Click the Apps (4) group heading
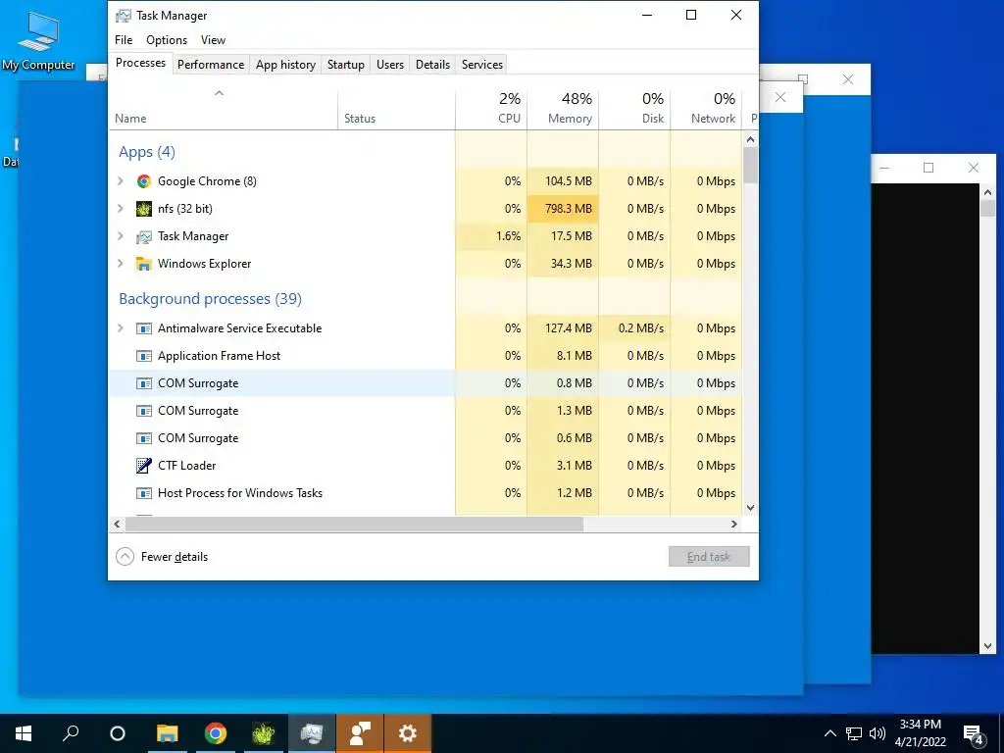The image size is (1004, 753). click(x=147, y=152)
